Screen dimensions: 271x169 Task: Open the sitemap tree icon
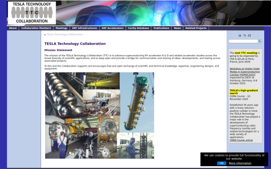[x=244, y=35]
